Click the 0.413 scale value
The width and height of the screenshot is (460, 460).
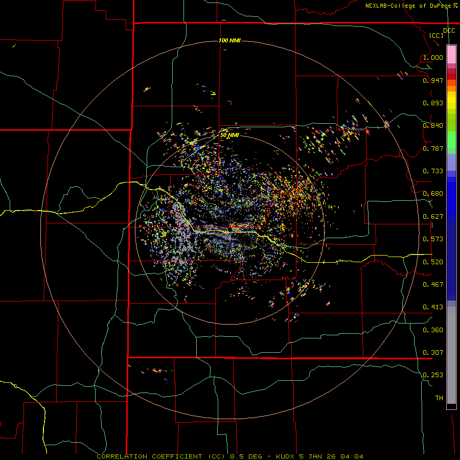click(x=433, y=307)
